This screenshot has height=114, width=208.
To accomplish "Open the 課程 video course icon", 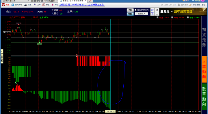I will coord(44,5).
